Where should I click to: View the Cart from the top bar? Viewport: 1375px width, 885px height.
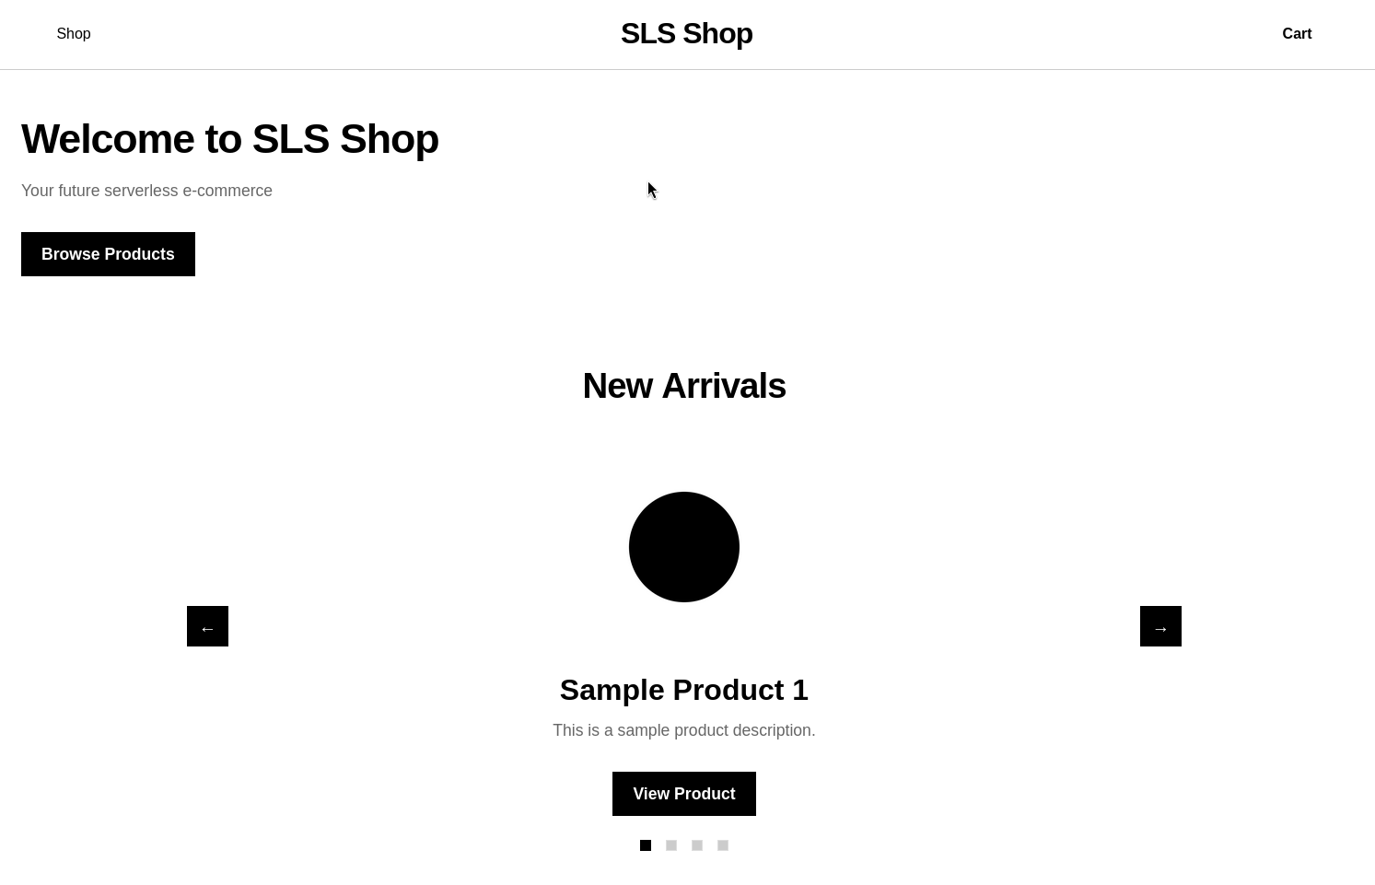(x=1297, y=33)
